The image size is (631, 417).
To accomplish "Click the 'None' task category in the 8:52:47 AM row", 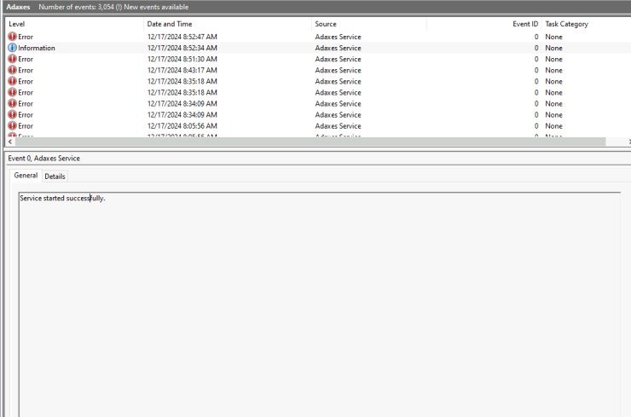I will (x=553, y=37).
